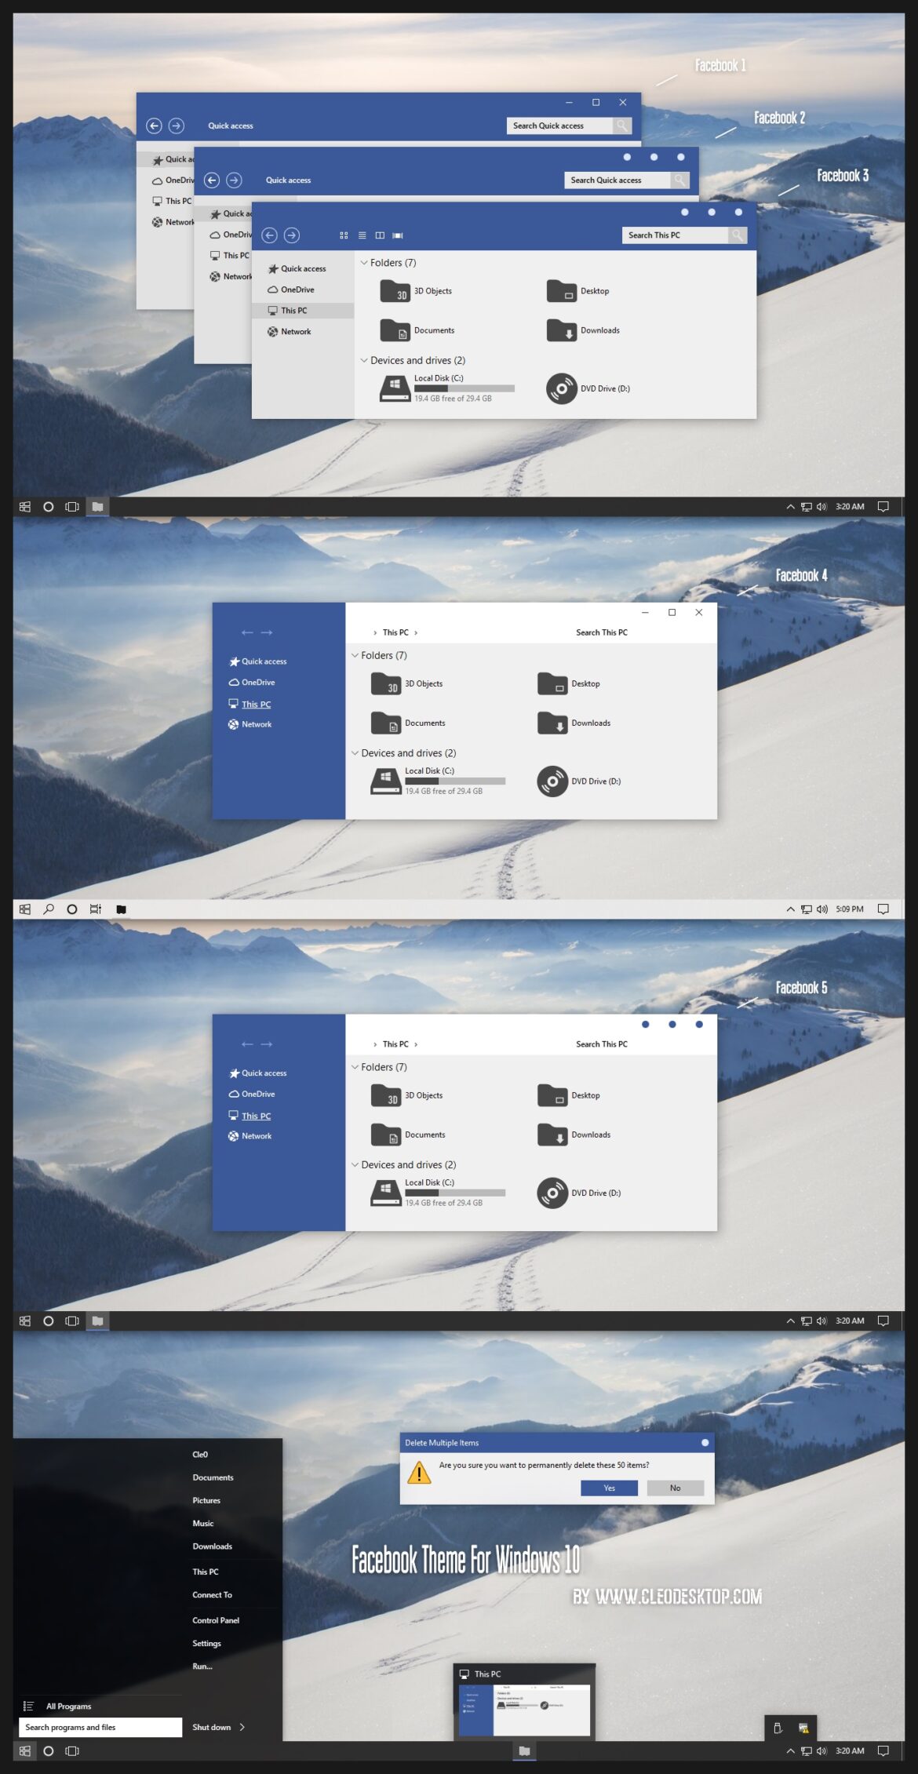Click back arrow in Facebook 1 window

[x=155, y=126]
